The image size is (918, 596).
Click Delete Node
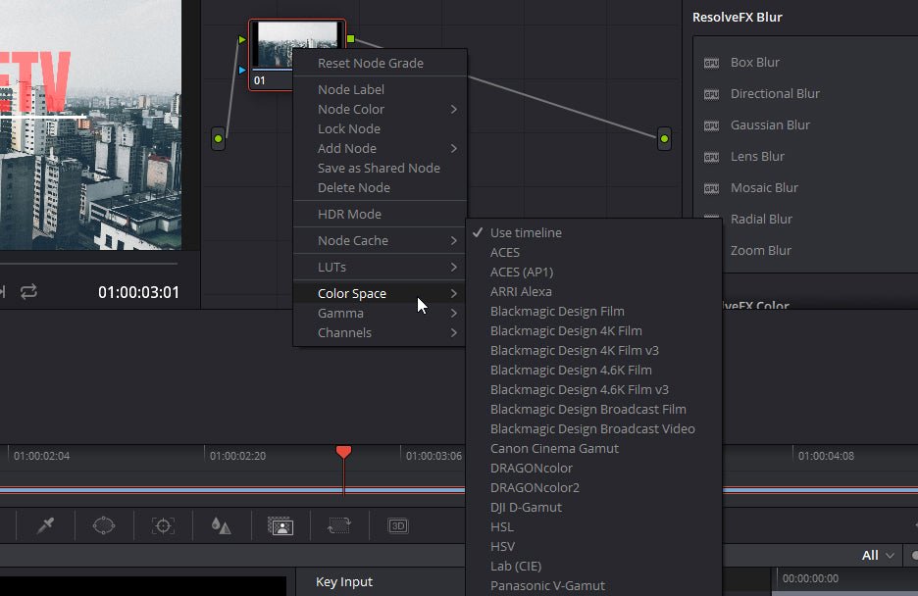(x=380, y=188)
